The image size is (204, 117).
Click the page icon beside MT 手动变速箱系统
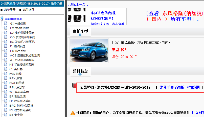6,65
